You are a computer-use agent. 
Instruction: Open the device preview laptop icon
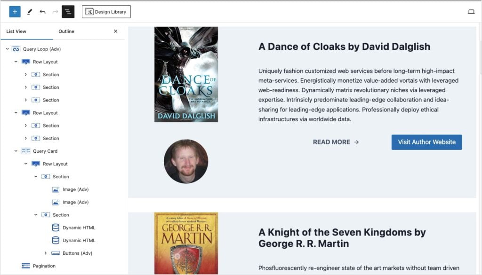click(471, 12)
